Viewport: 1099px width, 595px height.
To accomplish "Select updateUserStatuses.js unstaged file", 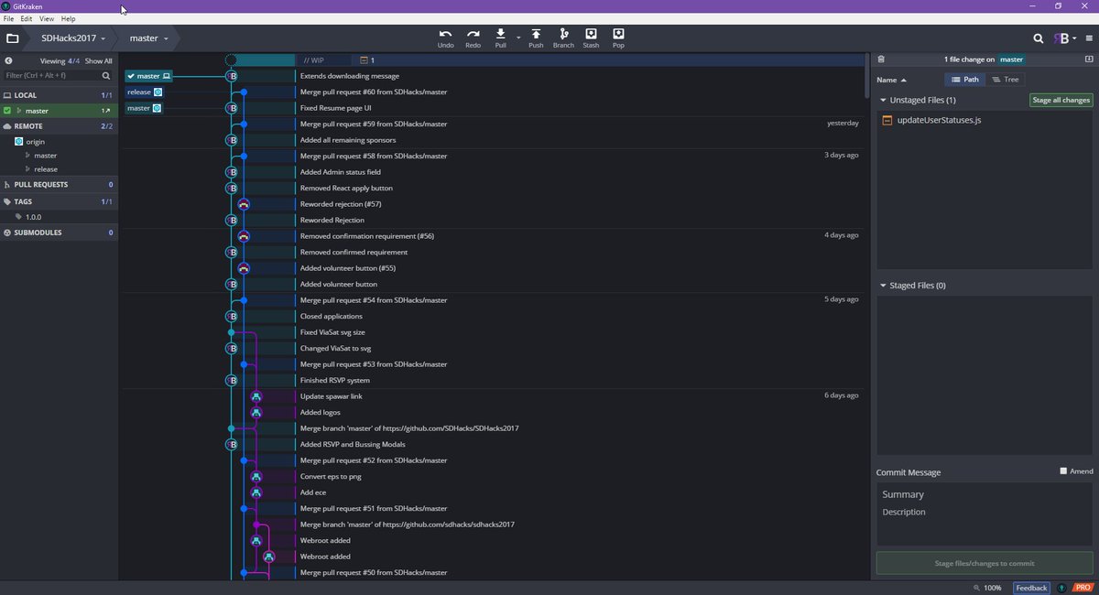I will click(985, 120).
